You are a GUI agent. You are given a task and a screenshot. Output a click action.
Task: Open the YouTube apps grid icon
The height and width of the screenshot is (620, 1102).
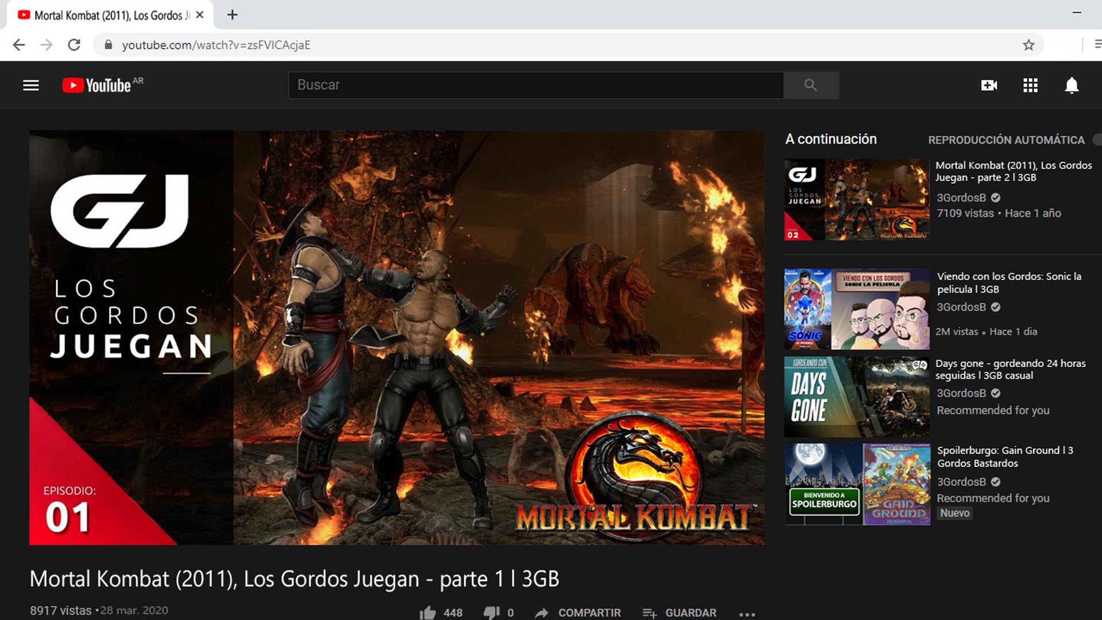pos(1030,86)
